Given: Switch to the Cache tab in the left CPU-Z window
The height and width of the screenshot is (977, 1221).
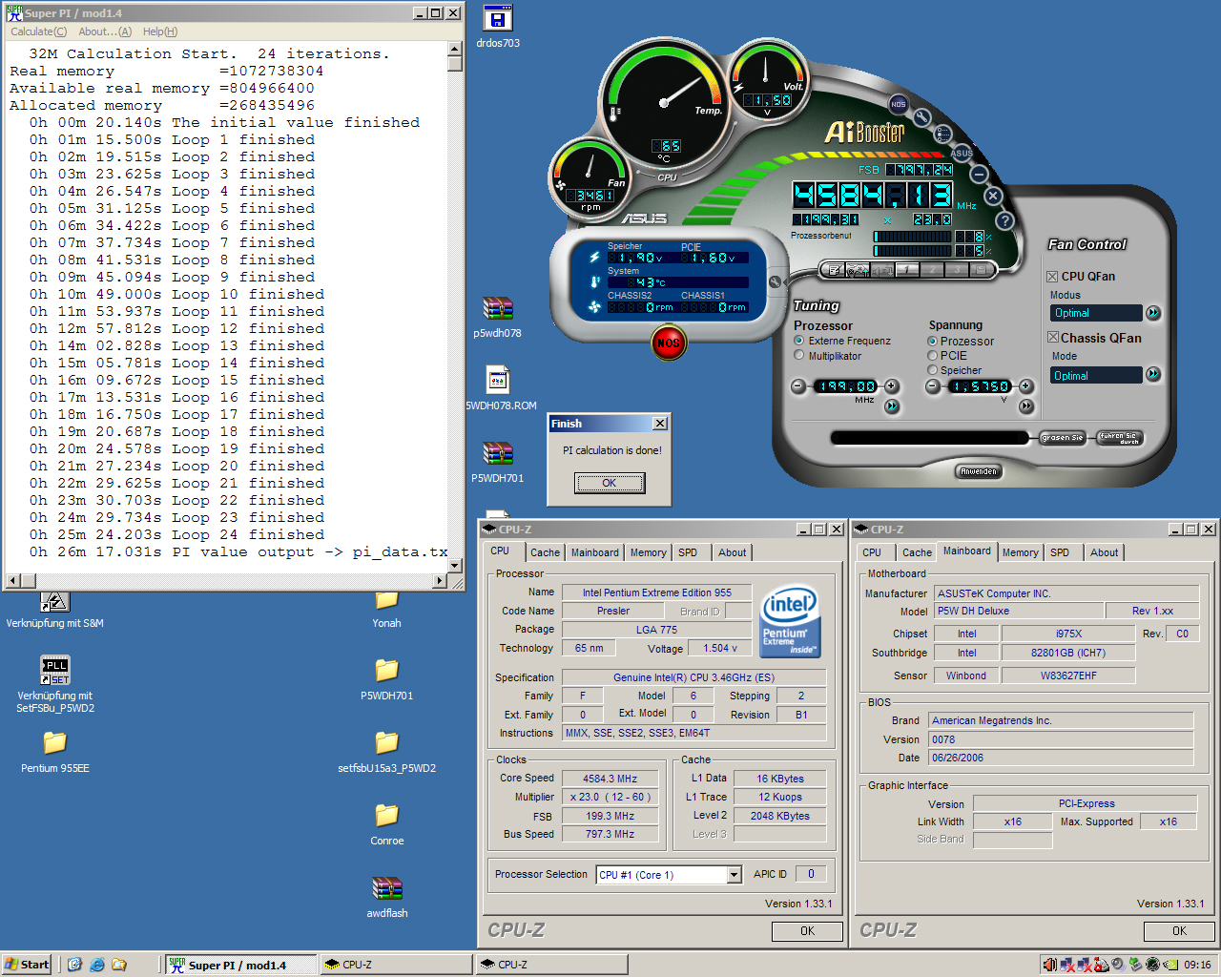Looking at the screenshot, I should tap(546, 552).
